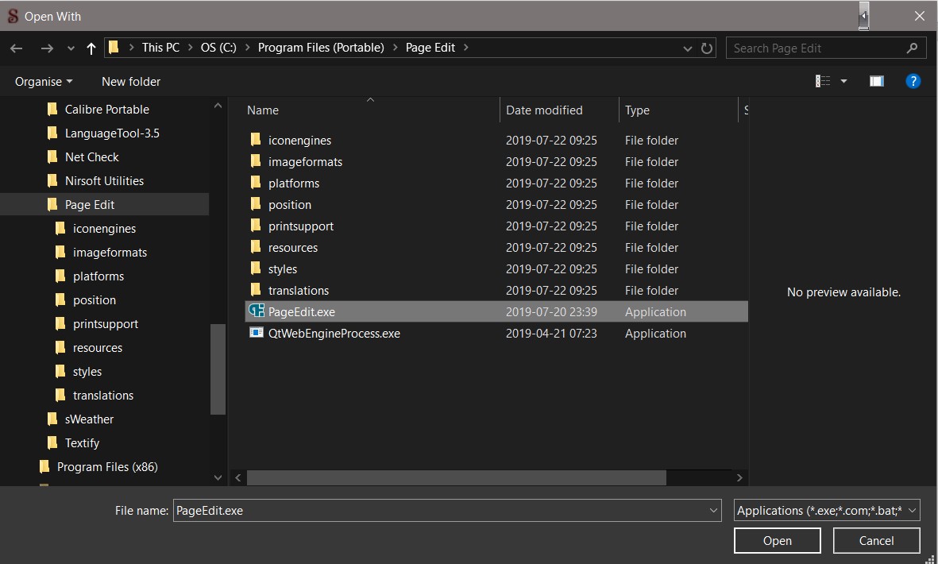Click the translations folder icon in the file list

(256, 291)
